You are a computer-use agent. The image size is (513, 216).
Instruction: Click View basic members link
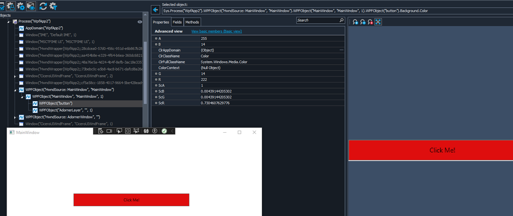(x=216, y=31)
